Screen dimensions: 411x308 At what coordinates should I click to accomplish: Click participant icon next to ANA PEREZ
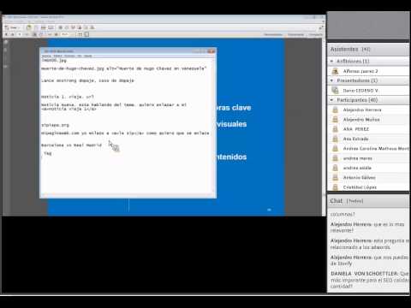pyautogui.click(x=335, y=129)
